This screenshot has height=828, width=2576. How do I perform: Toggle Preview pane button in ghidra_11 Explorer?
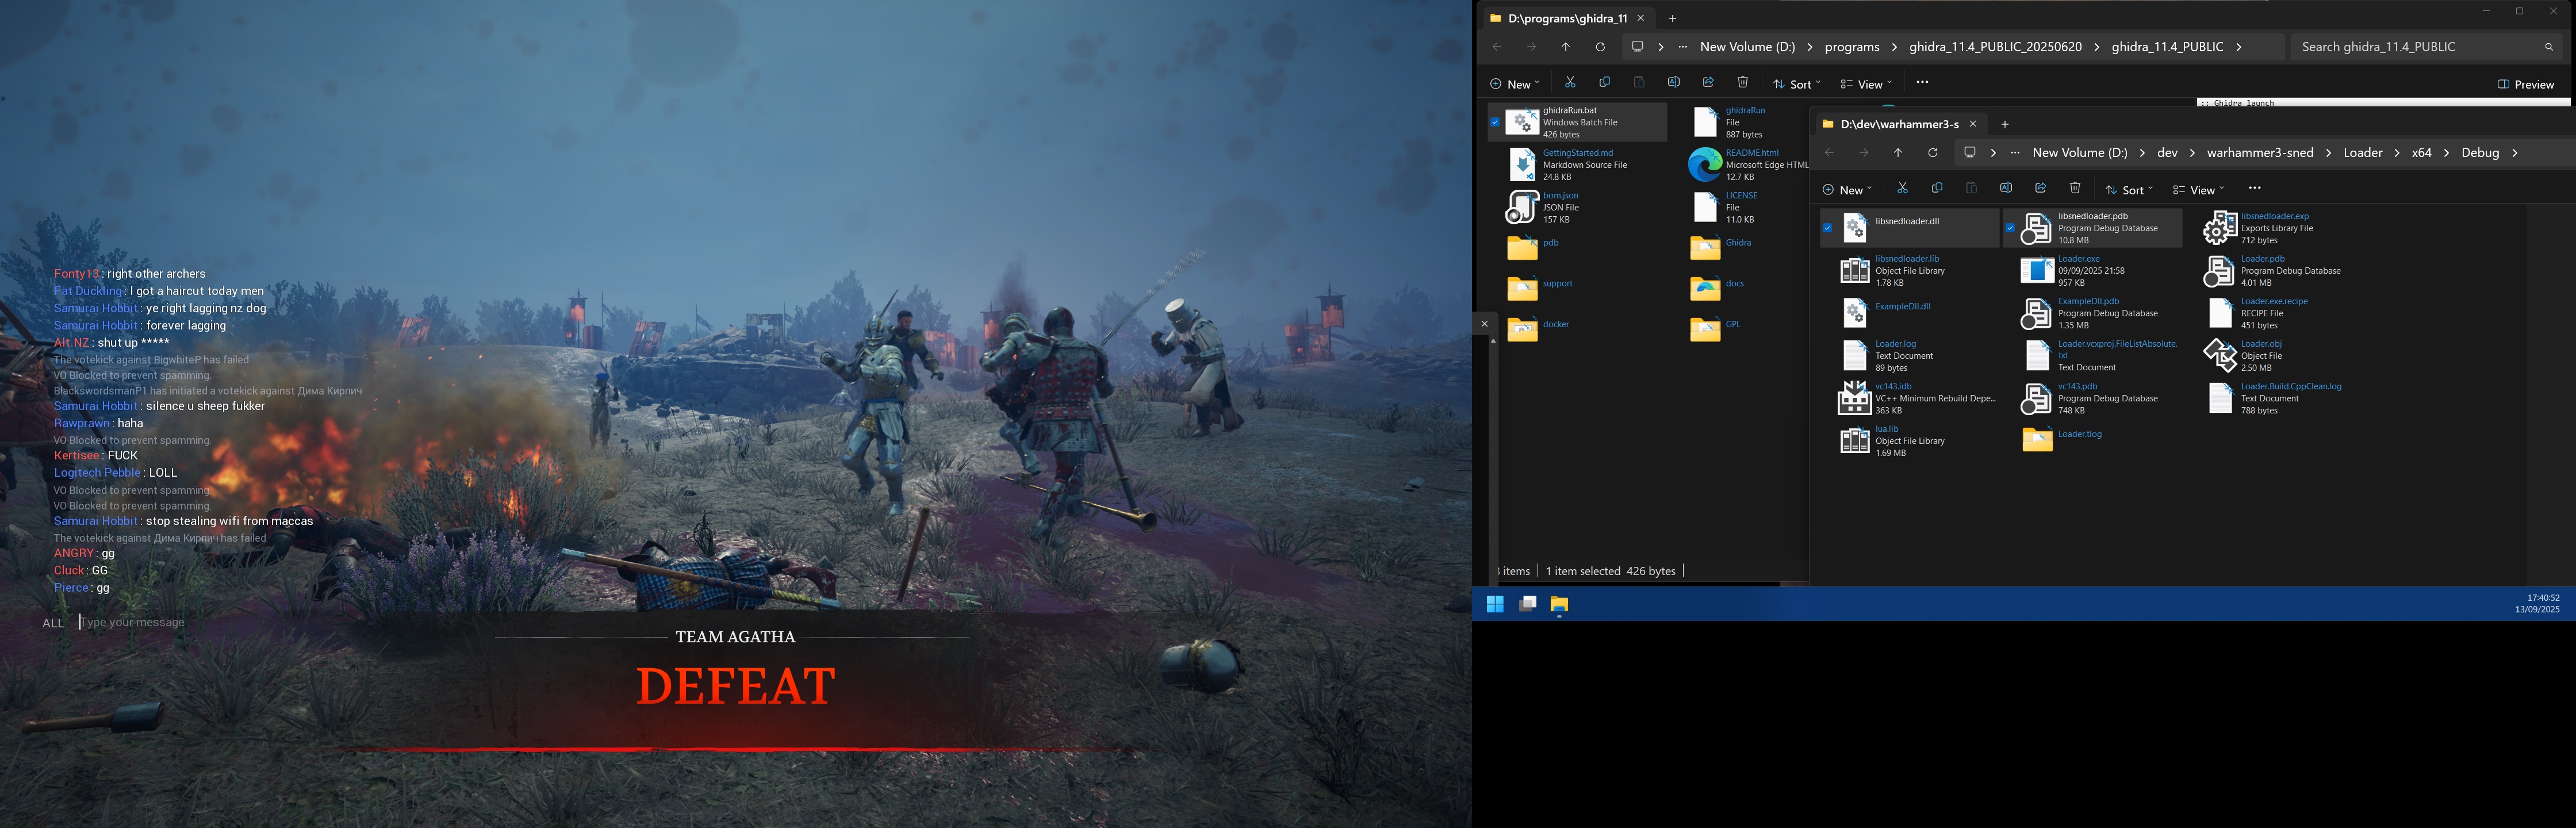[2525, 84]
